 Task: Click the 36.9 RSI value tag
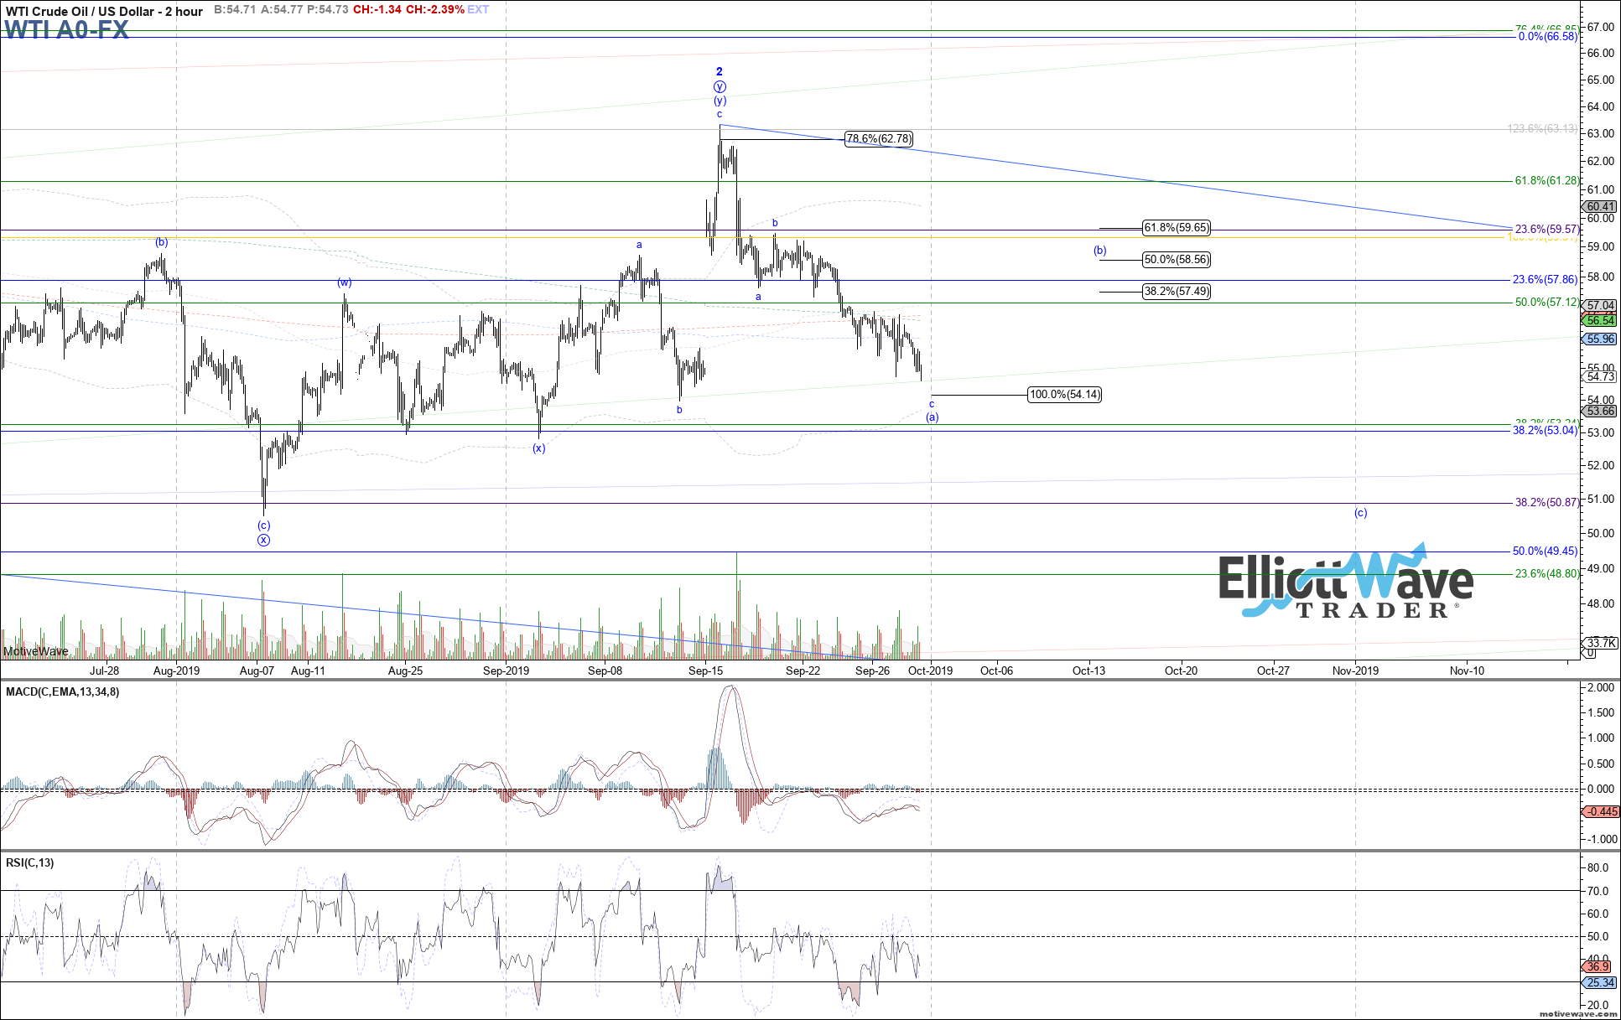pyautogui.click(x=1598, y=966)
